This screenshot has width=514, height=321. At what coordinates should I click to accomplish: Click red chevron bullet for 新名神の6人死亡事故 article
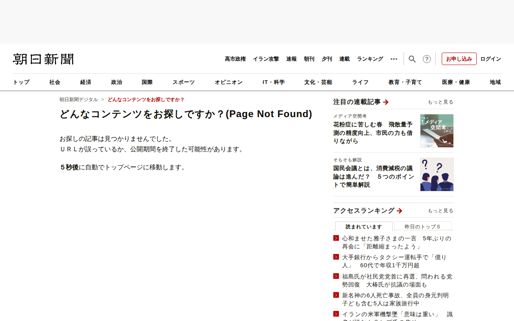pos(336,295)
